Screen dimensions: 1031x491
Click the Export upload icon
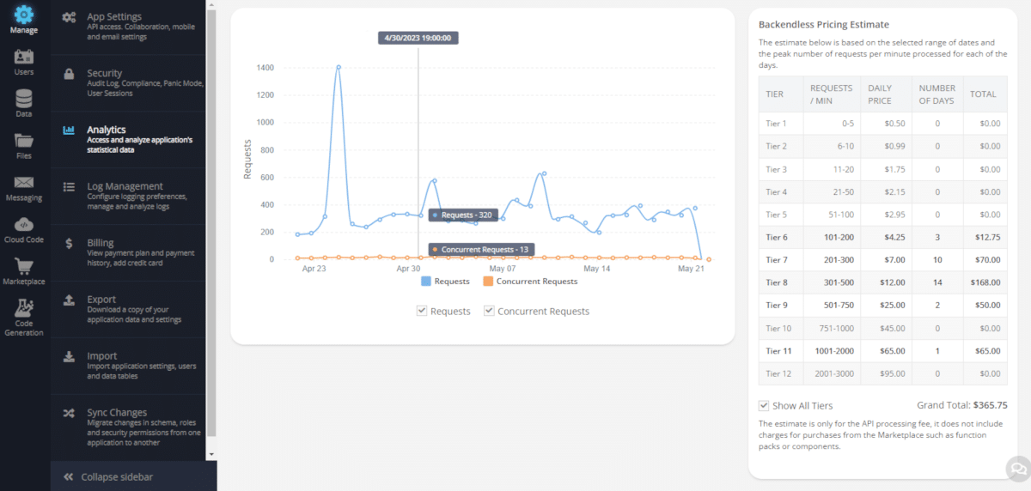[x=69, y=300]
